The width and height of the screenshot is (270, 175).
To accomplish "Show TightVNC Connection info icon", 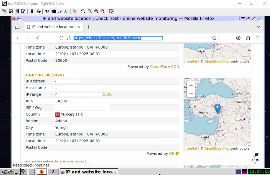I will [23, 11].
